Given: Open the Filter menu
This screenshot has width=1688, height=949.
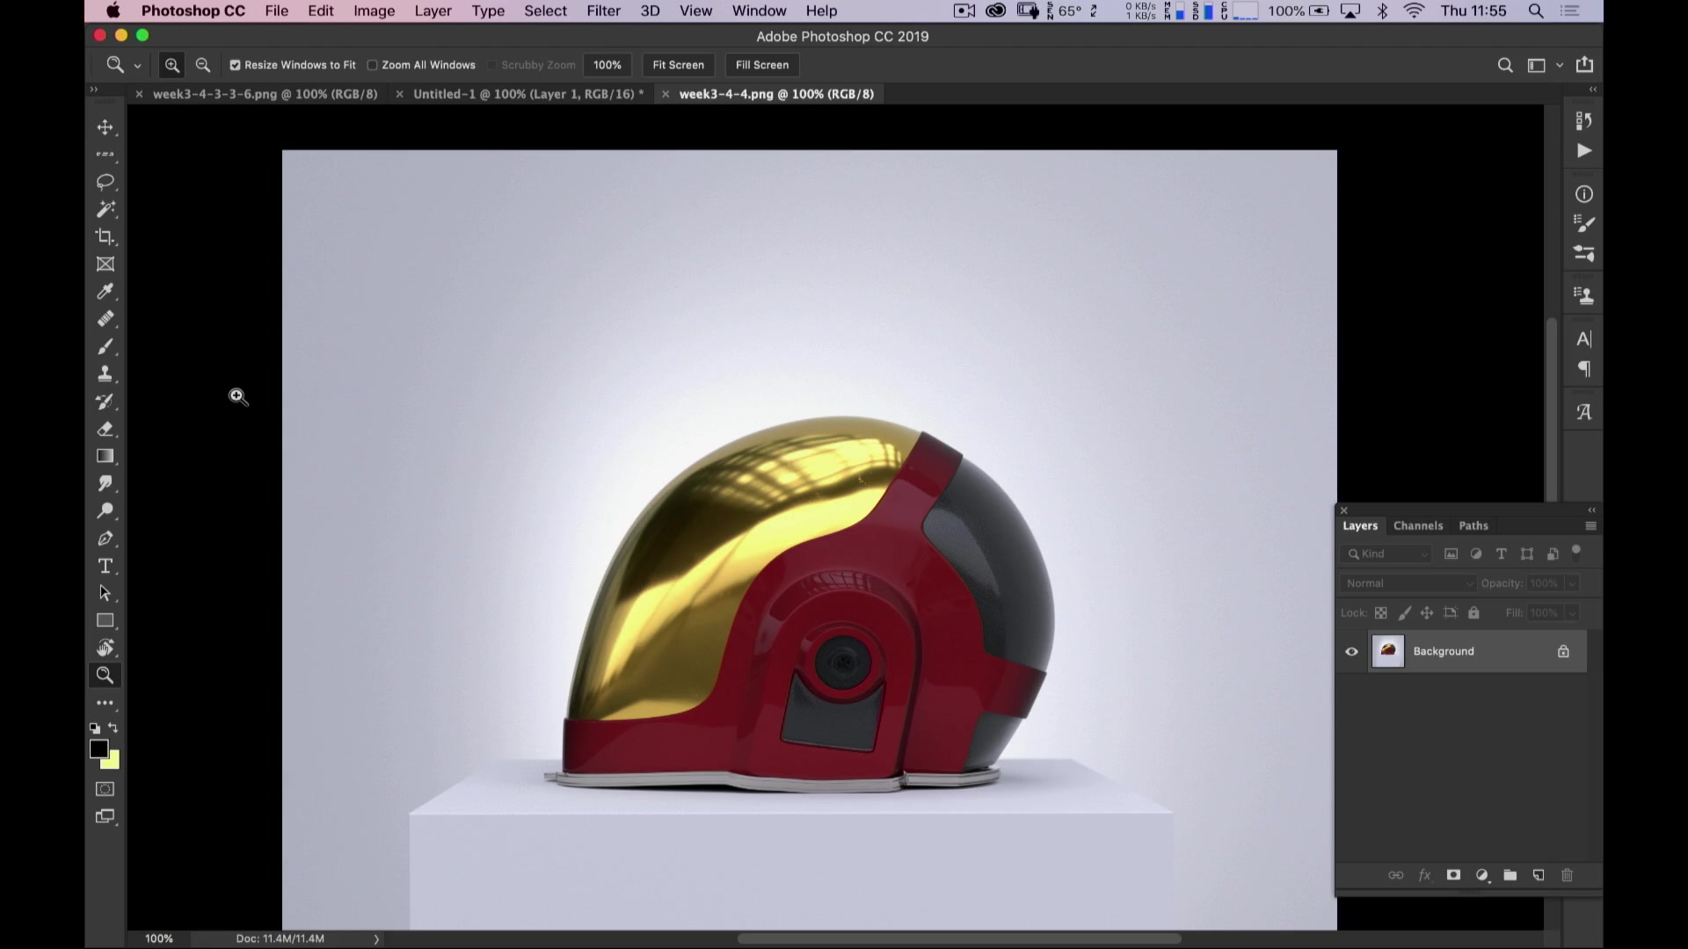Looking at the screenshot, I should pyautogui.click(x=603, y=11).
